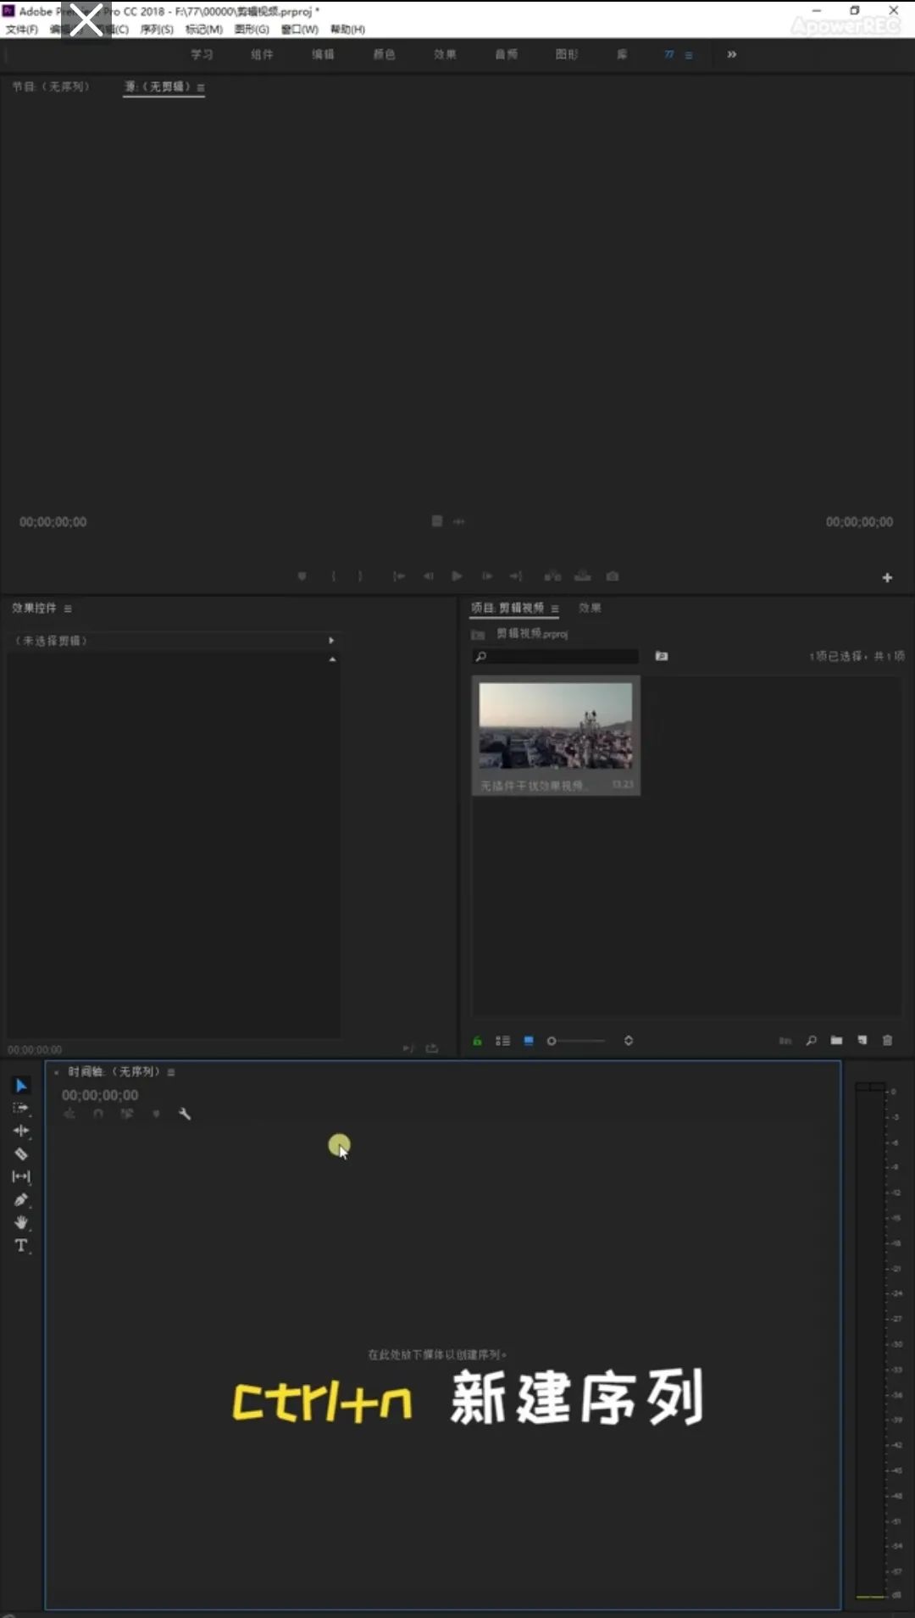Expand workspace overflow double chevron

732,54
